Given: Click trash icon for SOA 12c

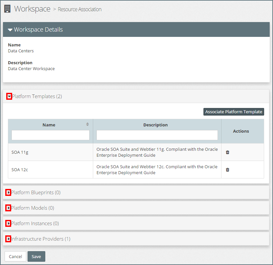Looking at the screenshot, I should click(227, 170).
